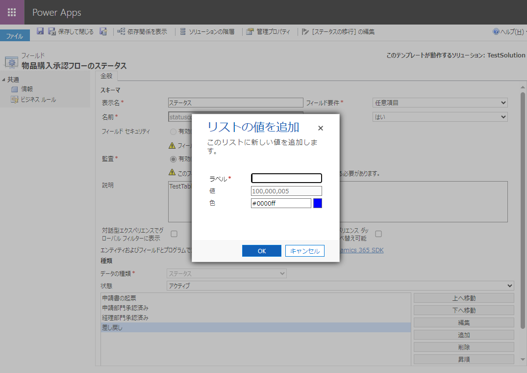Edit status transitions from toolbar
The image size is (527, 373).
coord(338,31)
